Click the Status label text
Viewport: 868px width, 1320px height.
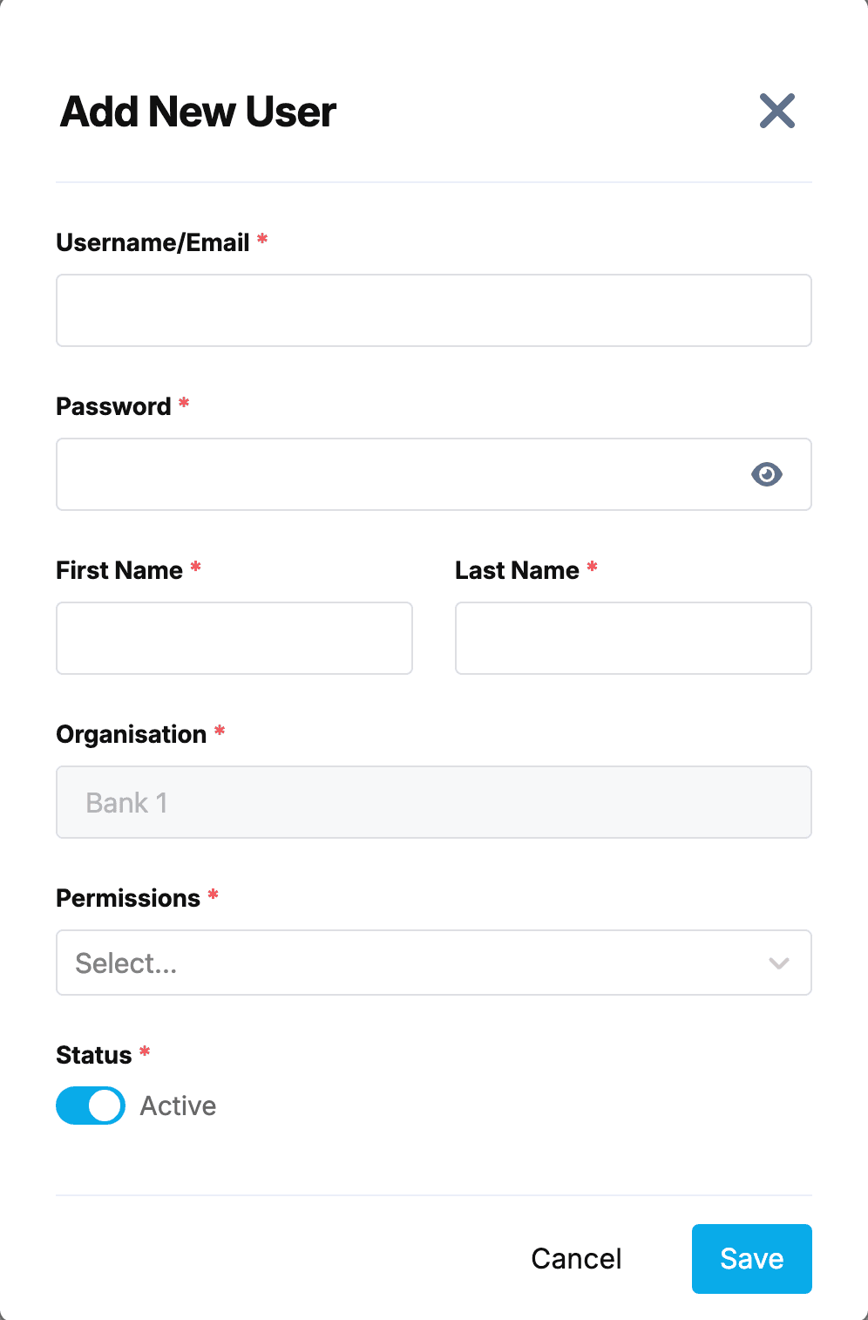(93, 1055)
